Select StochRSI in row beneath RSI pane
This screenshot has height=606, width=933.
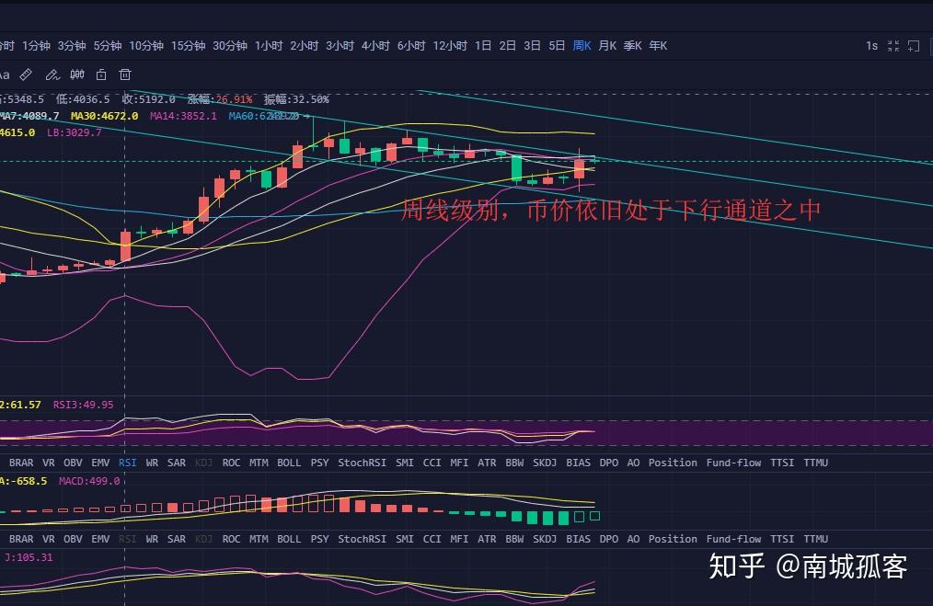coord(362,463)
